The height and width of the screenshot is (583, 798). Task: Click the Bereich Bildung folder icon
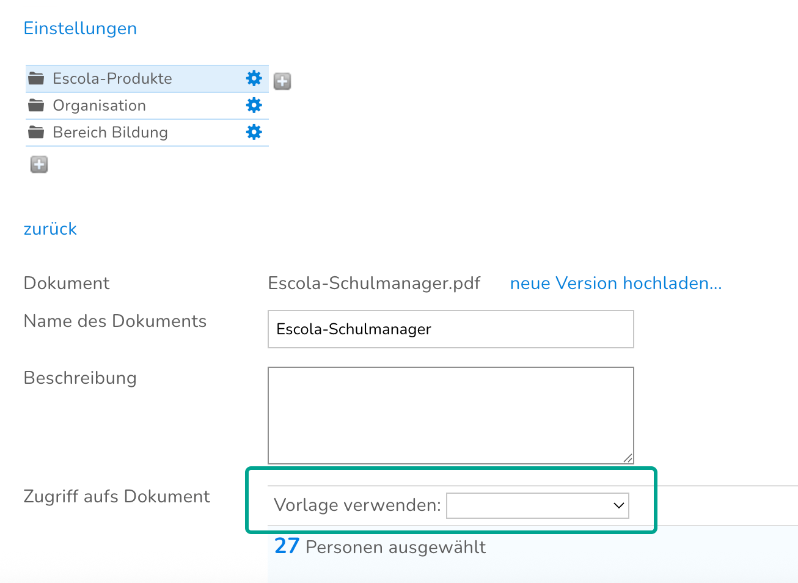click(x=36, y=132)
